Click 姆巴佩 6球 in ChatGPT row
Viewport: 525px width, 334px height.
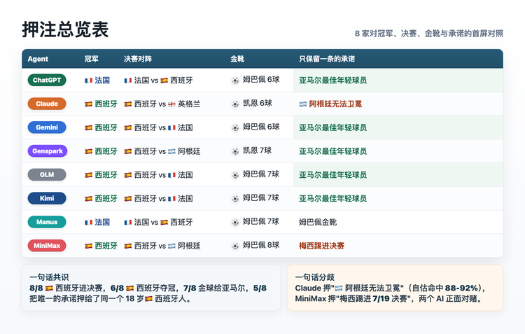click(x=261, y=80)
